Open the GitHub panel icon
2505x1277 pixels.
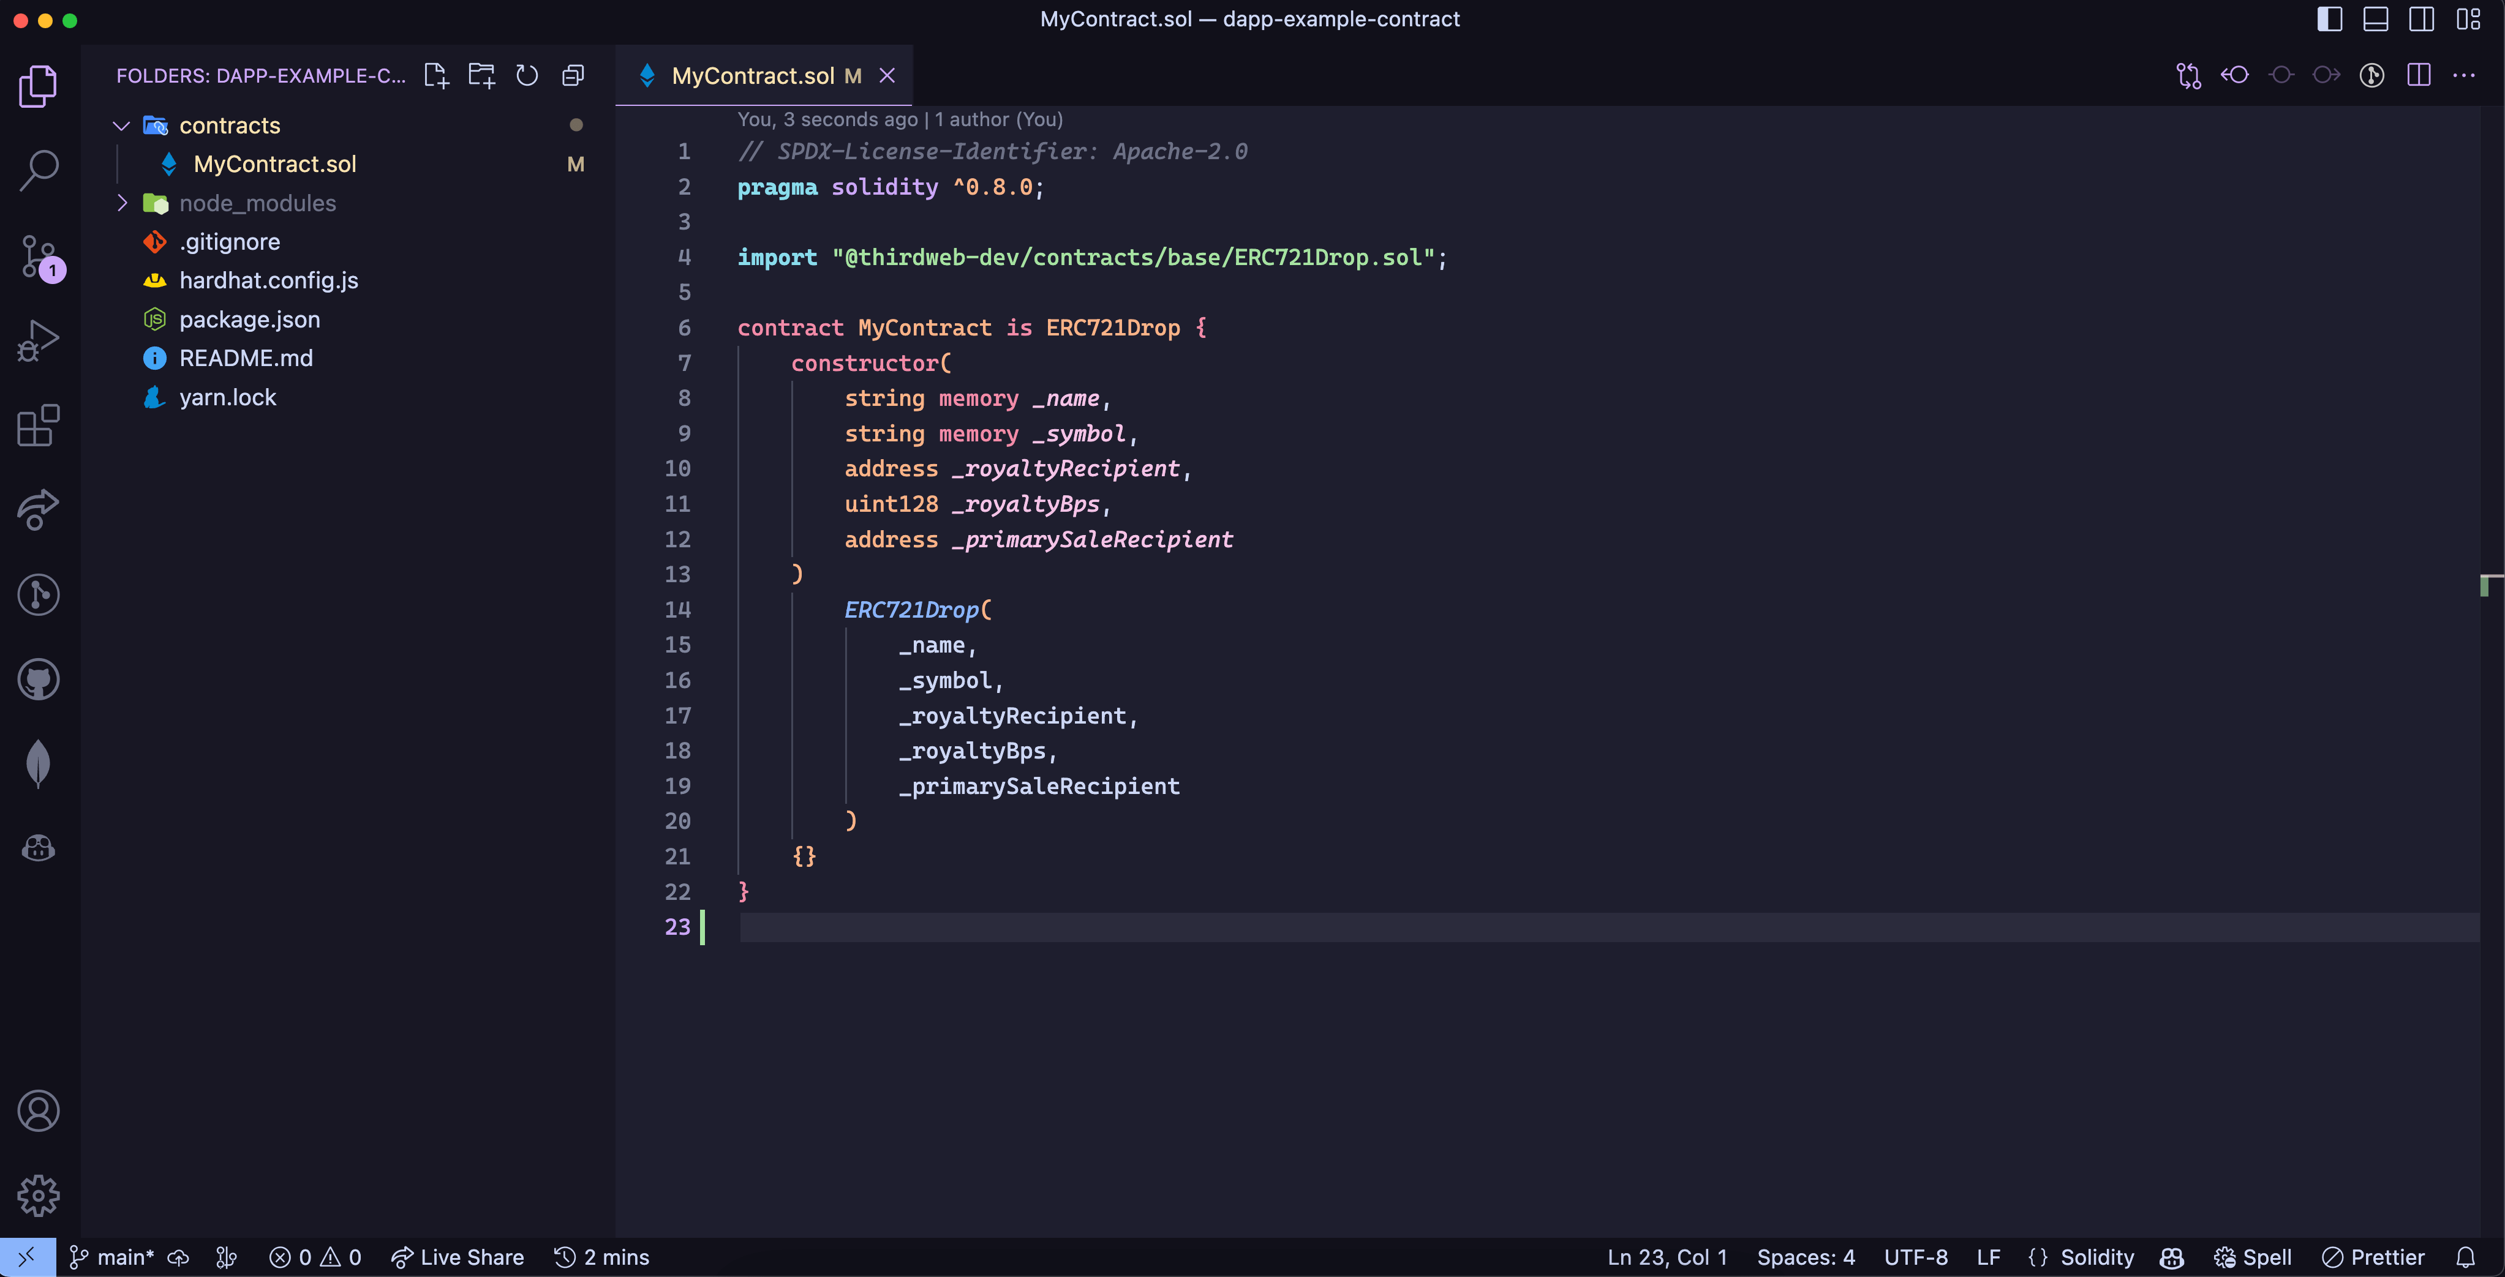pos(39,680)
